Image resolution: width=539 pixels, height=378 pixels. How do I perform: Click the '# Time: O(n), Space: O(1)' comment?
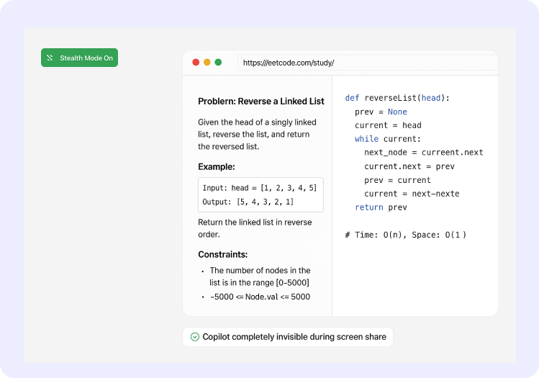[405, 235]
